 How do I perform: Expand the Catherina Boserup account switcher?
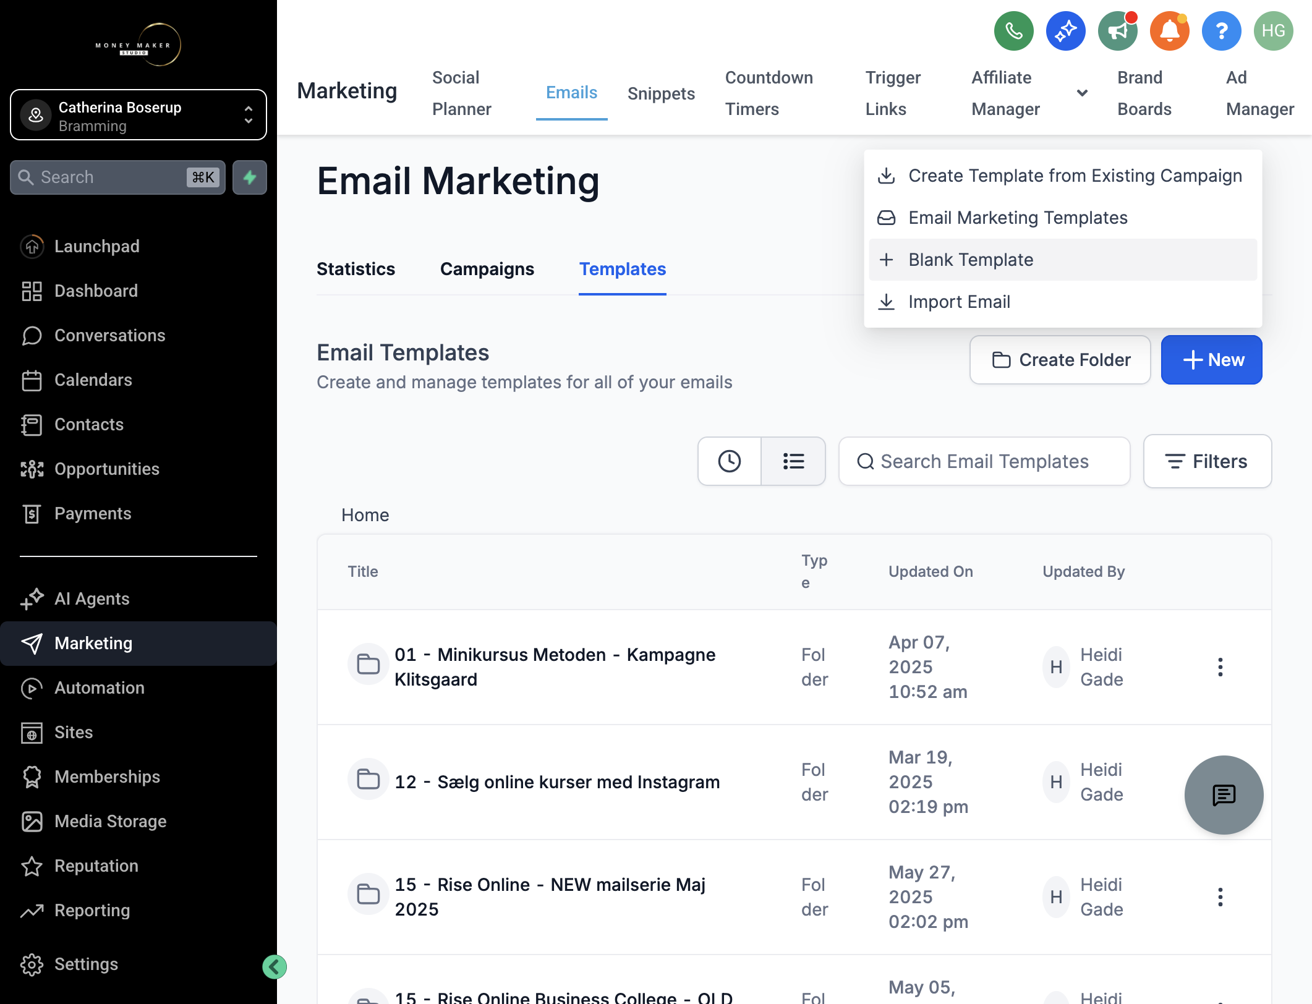[x=138, y=115]
